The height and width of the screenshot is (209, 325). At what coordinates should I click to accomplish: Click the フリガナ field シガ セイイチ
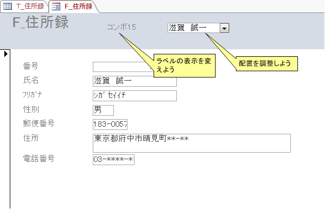135,96
